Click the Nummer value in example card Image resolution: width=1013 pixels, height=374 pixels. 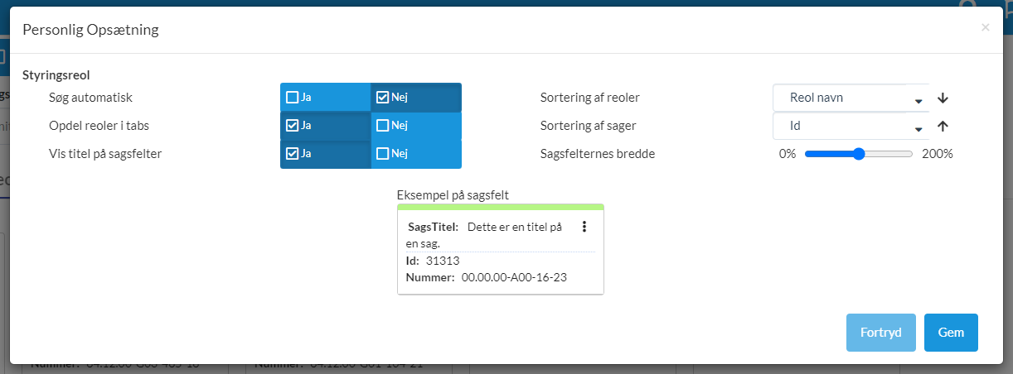click(514, 278)
